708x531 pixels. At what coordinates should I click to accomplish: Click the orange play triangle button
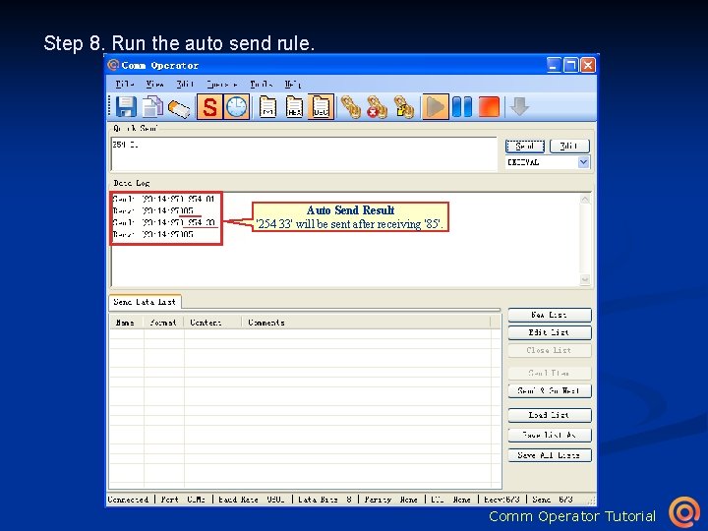pos(436,107)
